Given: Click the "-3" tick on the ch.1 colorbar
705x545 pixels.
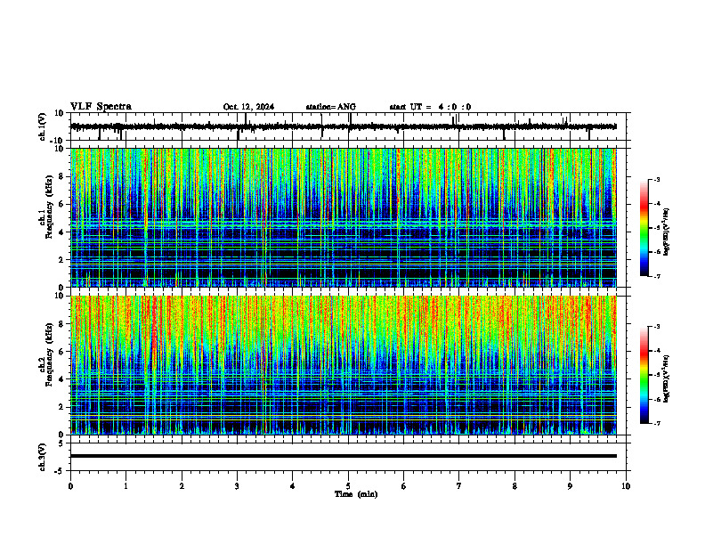Looking at the screenshot, I should click(x=657, y=180).
